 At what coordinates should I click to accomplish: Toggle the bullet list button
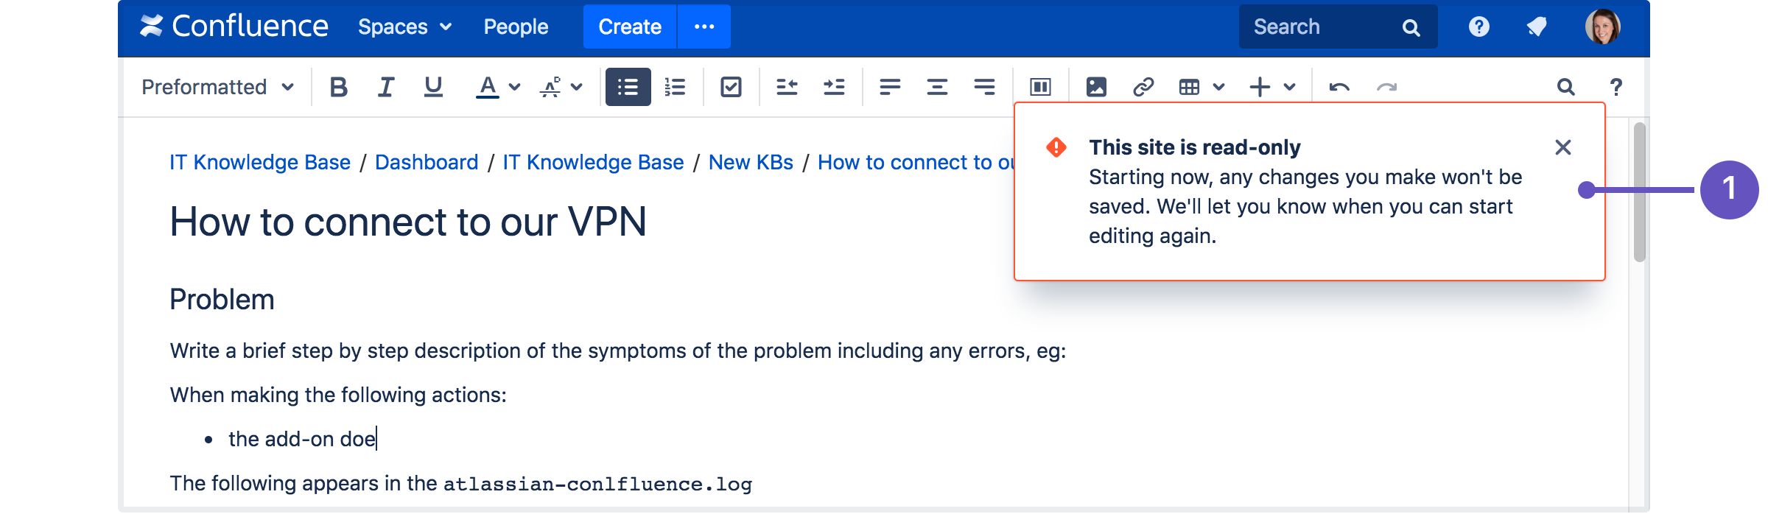click(x=628, y=87)
